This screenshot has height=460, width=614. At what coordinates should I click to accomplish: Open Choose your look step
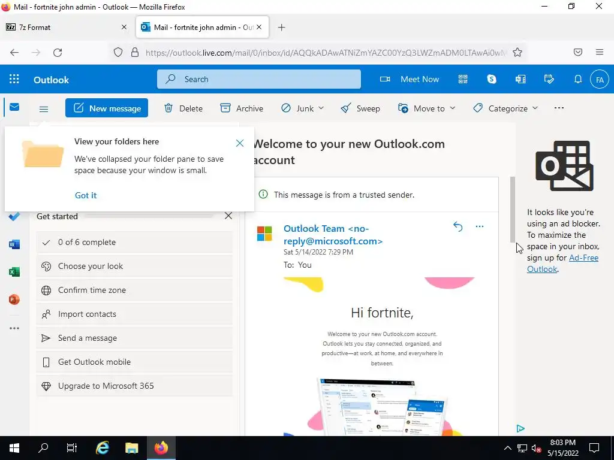tap(134, 266)
